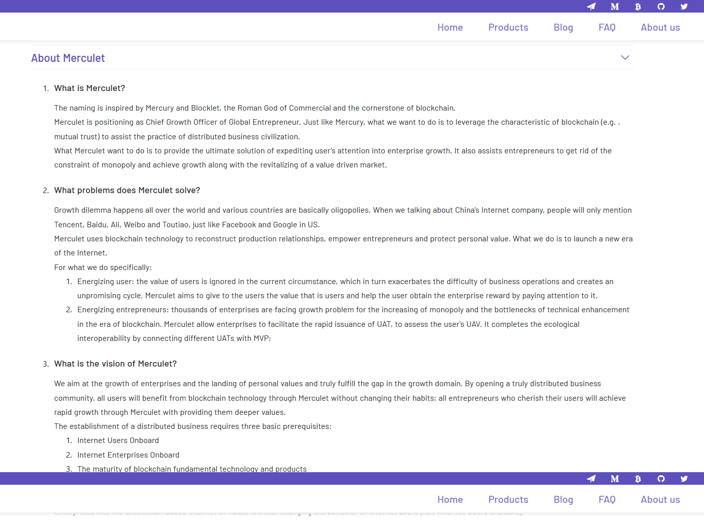
Task: Open Products in the top navigation
Action: 508,28
